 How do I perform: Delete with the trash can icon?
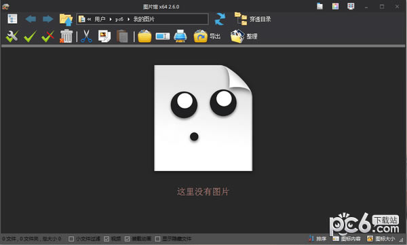click(66, 36)
